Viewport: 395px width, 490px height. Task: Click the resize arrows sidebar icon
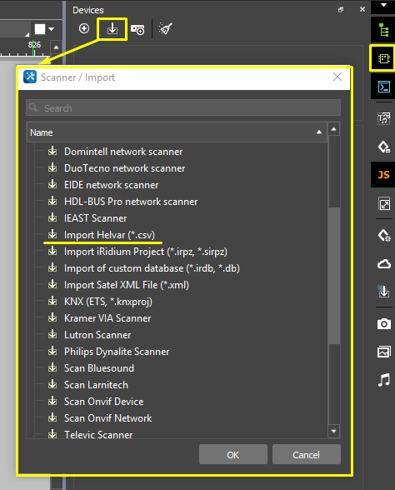[x=384, y=204]
